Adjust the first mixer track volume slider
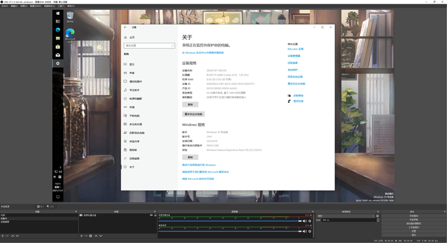447x243 pixels. point(230,221)
